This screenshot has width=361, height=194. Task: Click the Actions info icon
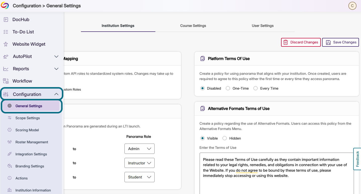coord(10,178)
